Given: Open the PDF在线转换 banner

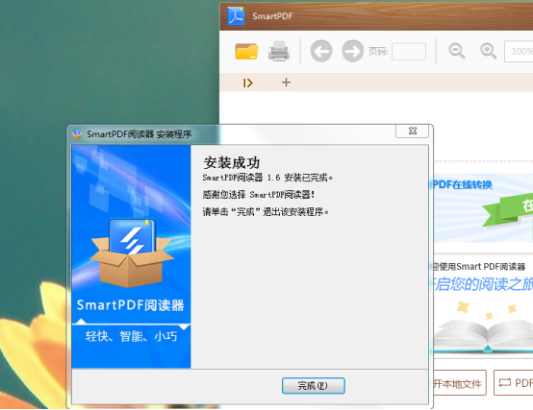Looking at the screenshot, I should point(483,207).
